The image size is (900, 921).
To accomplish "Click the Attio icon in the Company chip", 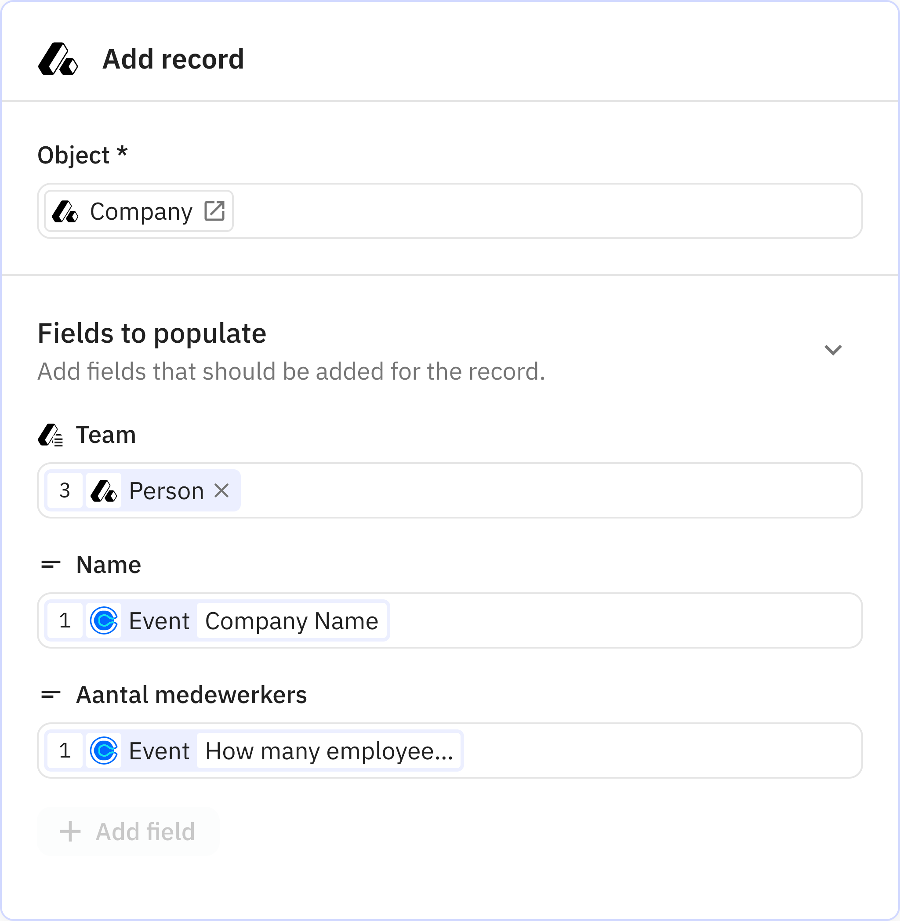I will [65, 211].
